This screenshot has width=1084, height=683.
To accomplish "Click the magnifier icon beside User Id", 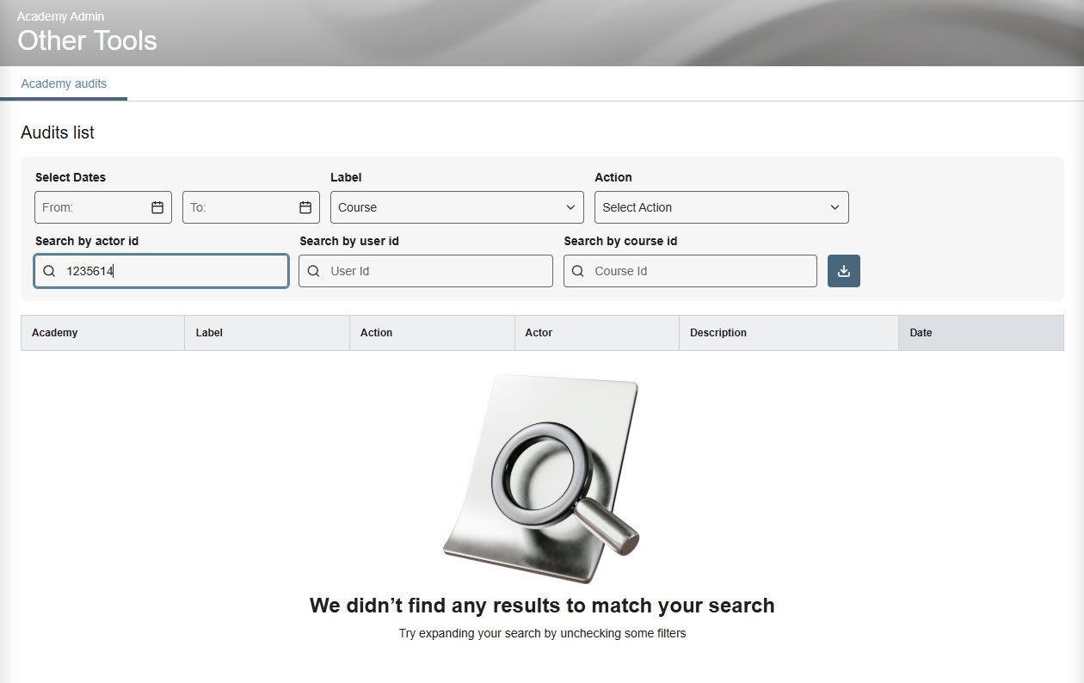I will pyautogui.click(x=313, y=270).
